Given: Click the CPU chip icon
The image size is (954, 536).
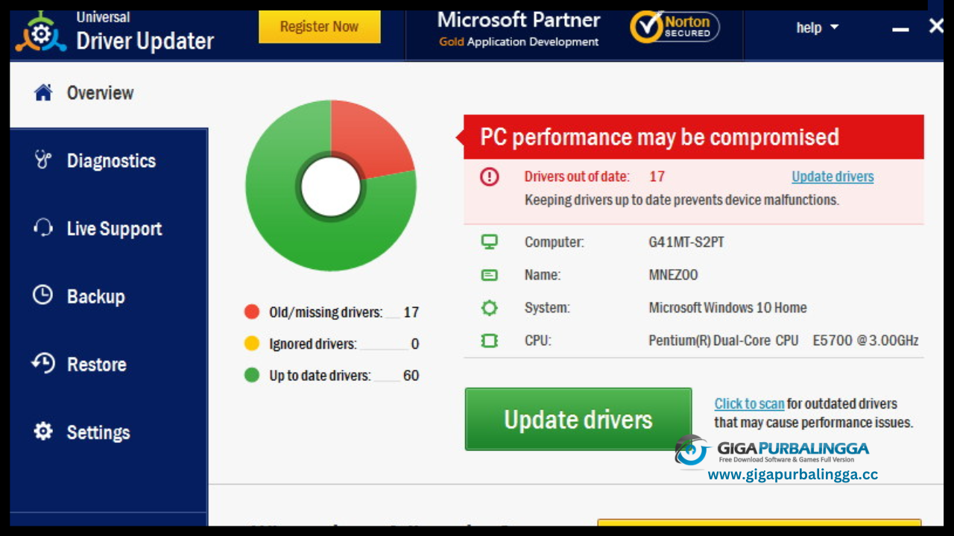Looking at the screenshot, I should [x=489, y=341].
